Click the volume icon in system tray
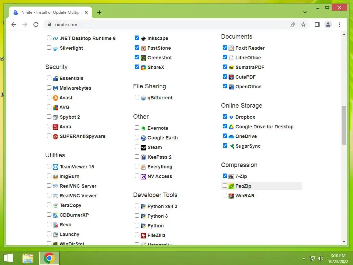The image size is (353, 265). coord(320,258)
